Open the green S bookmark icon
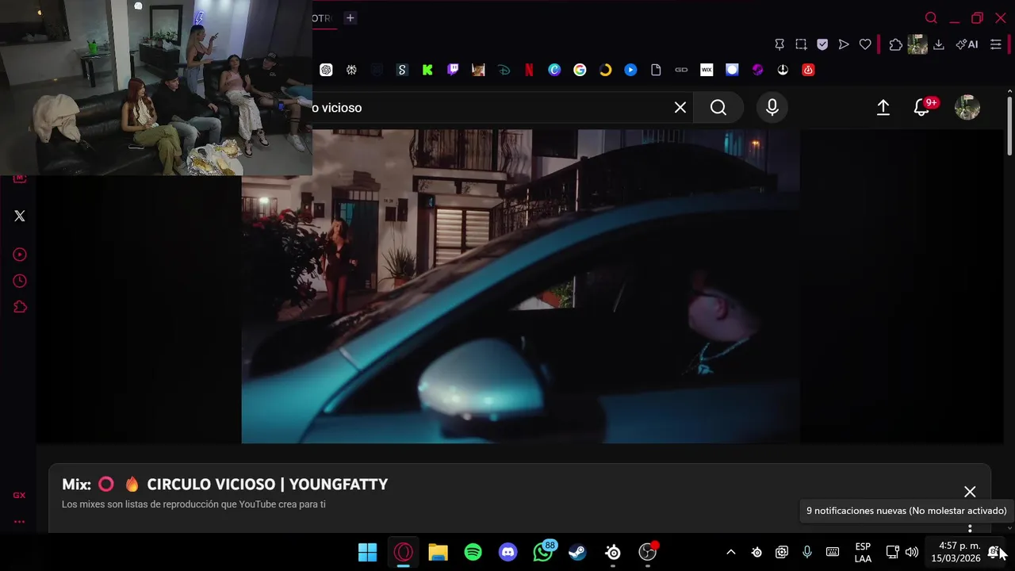Viewport: 1015px width, 571px height. click(402, 70)
